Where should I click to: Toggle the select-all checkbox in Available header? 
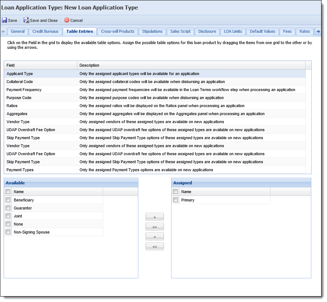(8, 192)
